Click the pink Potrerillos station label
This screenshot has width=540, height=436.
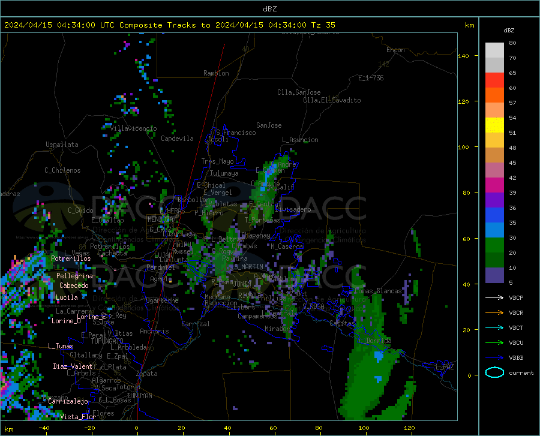click(71, 258)
